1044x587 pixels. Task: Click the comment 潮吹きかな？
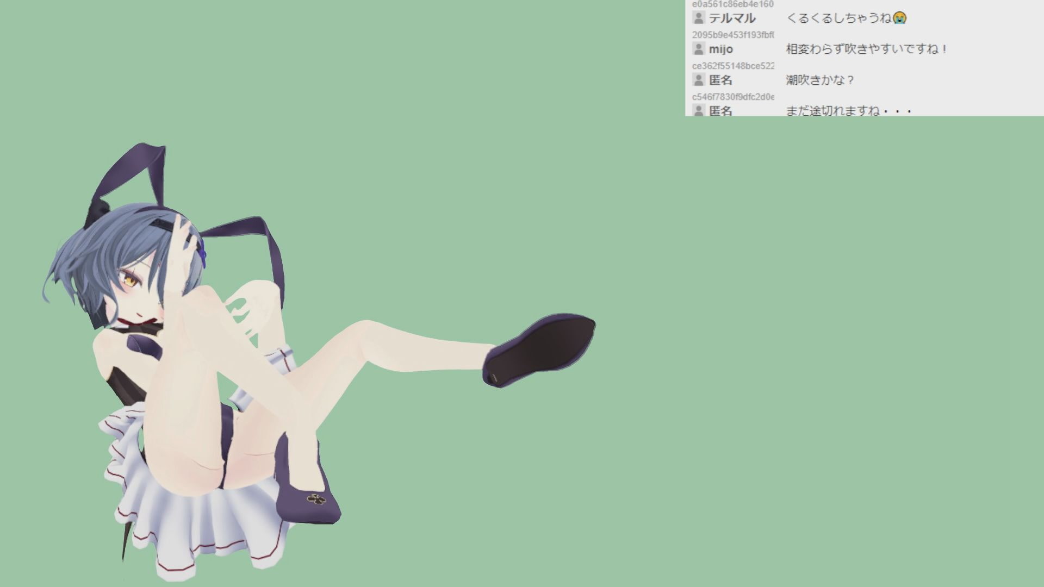821,80
